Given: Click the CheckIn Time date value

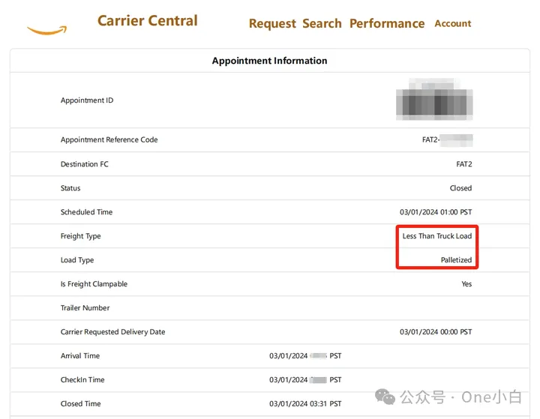Looking at the screenshot, I should coord(305,380).
